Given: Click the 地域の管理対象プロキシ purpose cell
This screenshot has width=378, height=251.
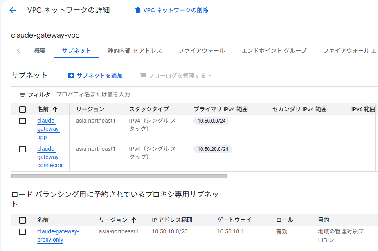Looking at the screenshot, I should [341, 235].
